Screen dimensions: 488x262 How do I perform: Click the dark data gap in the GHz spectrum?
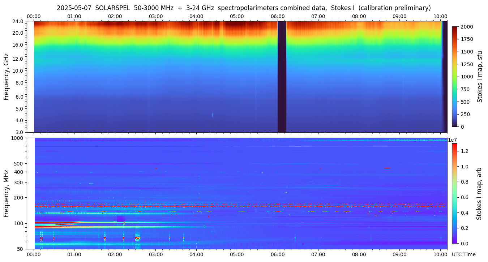click(282, 77)
